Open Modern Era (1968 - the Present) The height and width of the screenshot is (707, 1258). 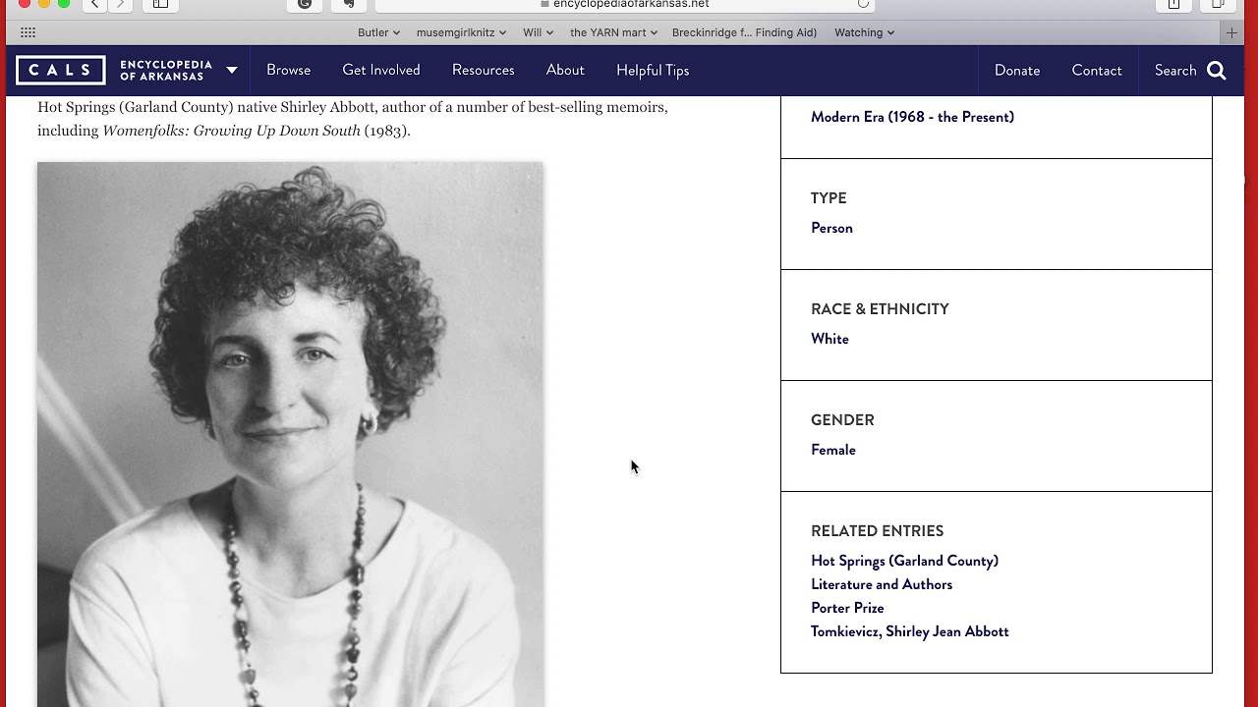click(912, 117)
